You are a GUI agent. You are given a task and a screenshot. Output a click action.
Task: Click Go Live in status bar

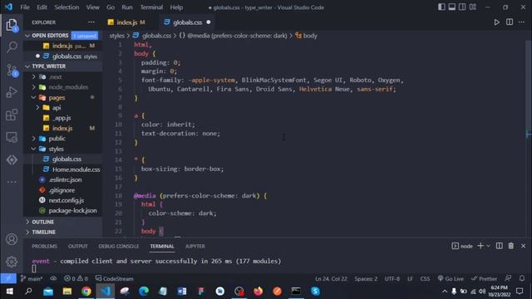(451, 279)
